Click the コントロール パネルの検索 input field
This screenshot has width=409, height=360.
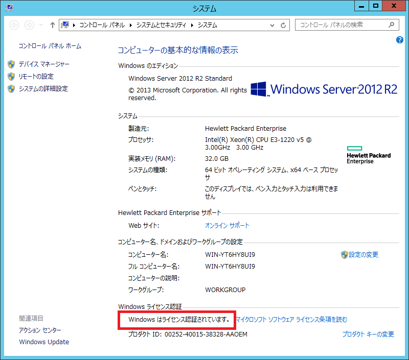(x=340, y=25)
